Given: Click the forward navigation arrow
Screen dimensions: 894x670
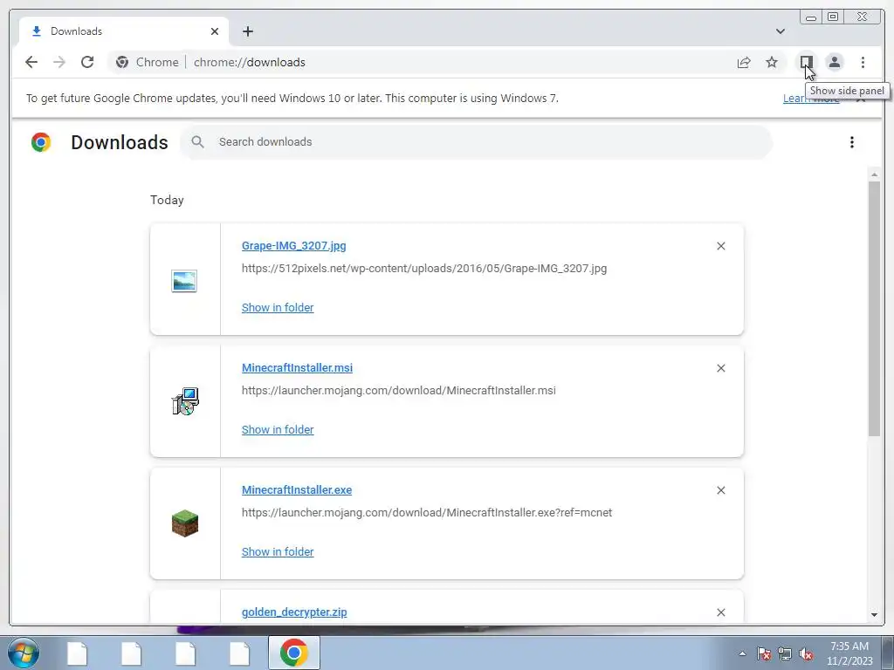Looking at the screenshot, I should pyautogui.click(x=59, y=62).
